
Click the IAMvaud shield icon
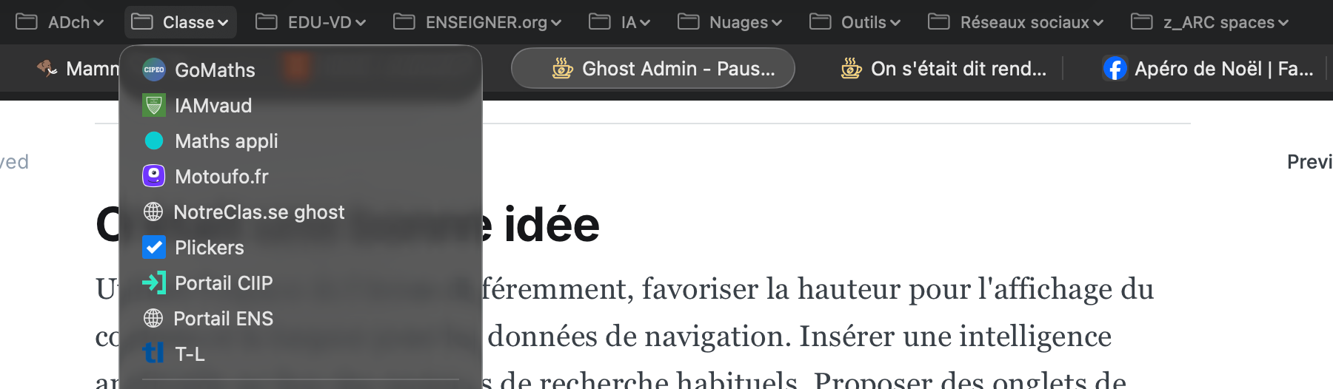(153, 106)
